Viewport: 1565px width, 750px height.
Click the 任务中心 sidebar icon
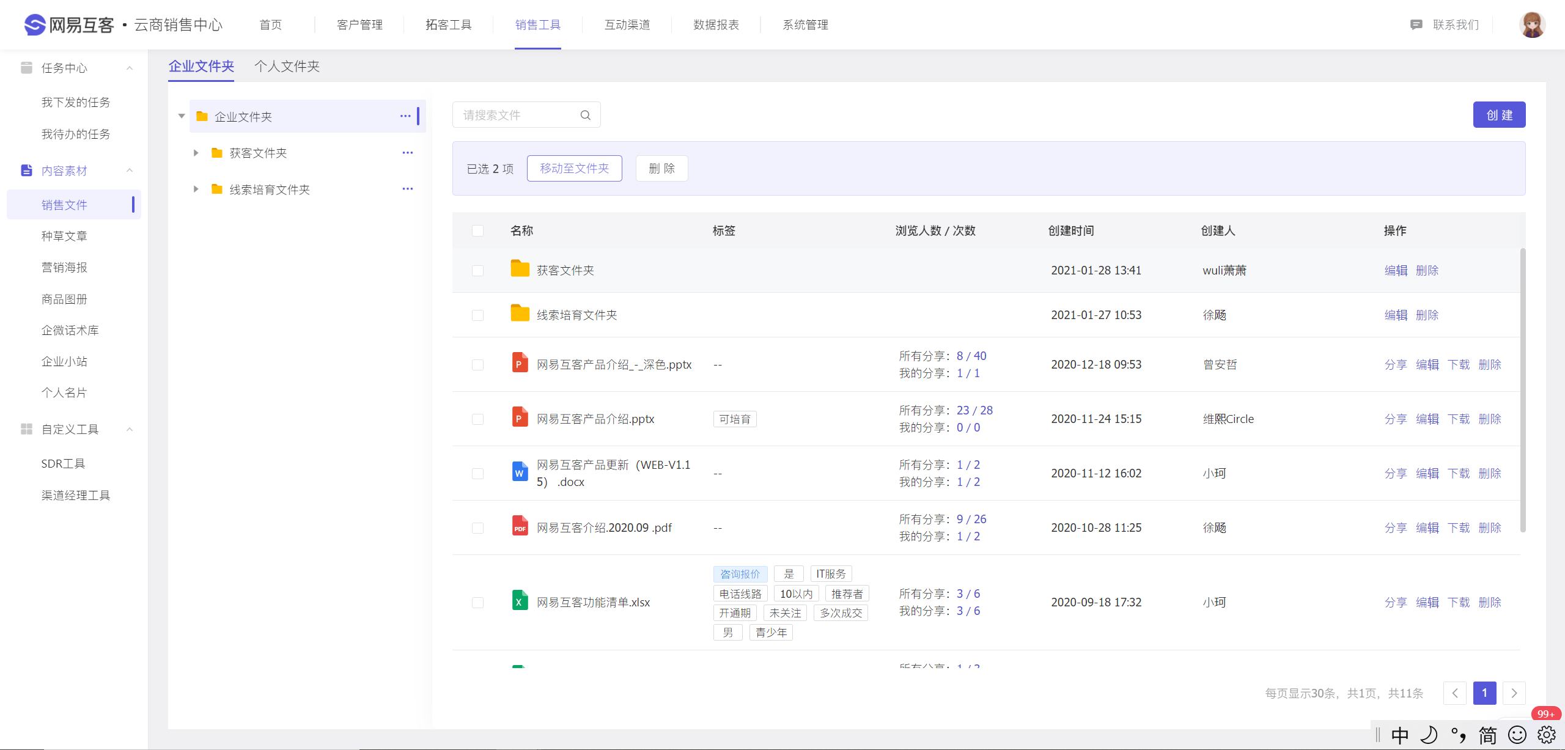(x=26, y=68)
